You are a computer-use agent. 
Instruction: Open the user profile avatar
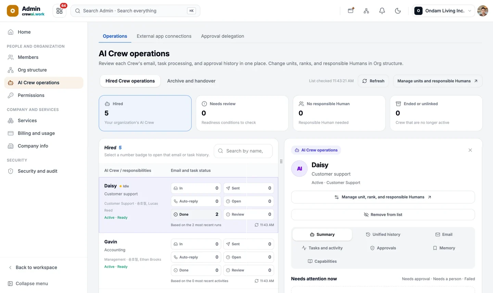(x=483, y=11)
